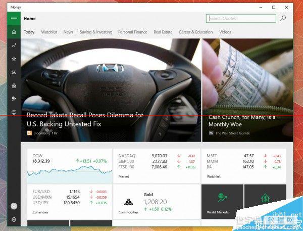
Task: Switch to the News tab
Action: 68,32
